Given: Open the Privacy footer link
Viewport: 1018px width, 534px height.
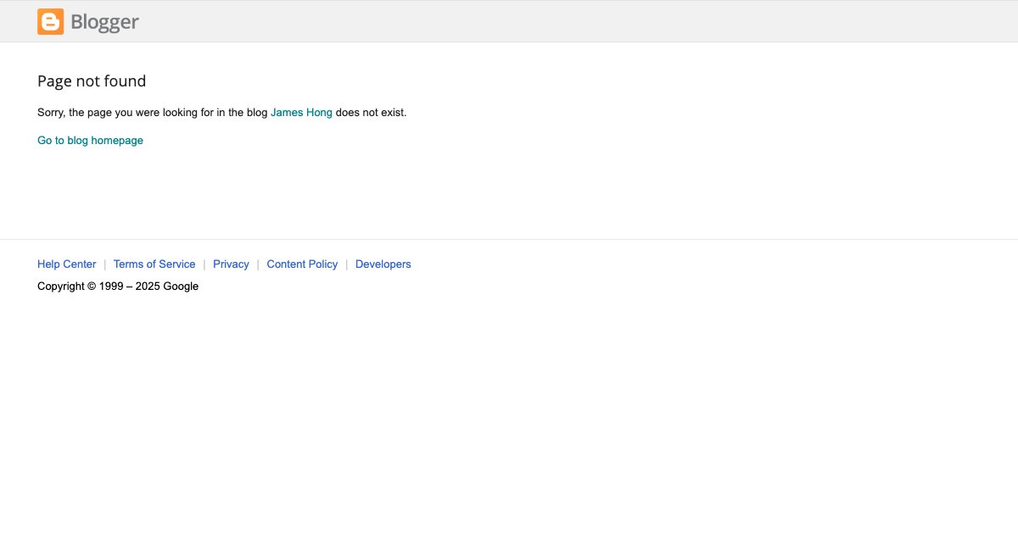Looking at the screenshot, I should pos(231,264).
